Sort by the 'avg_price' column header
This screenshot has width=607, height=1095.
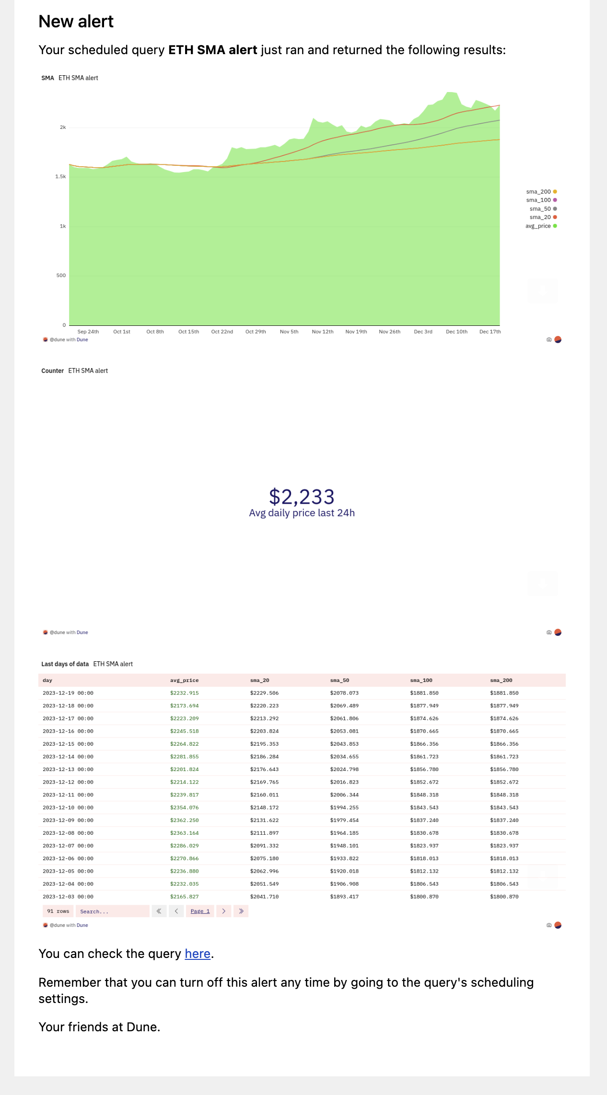pyautogui.click(x=184, y=680)
